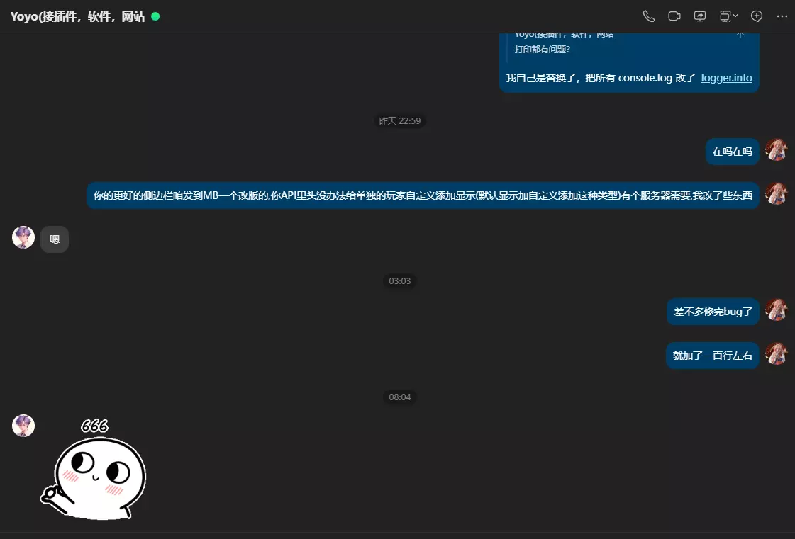
Task: Open the screen sharing option
Action: (x=700, y=16)
